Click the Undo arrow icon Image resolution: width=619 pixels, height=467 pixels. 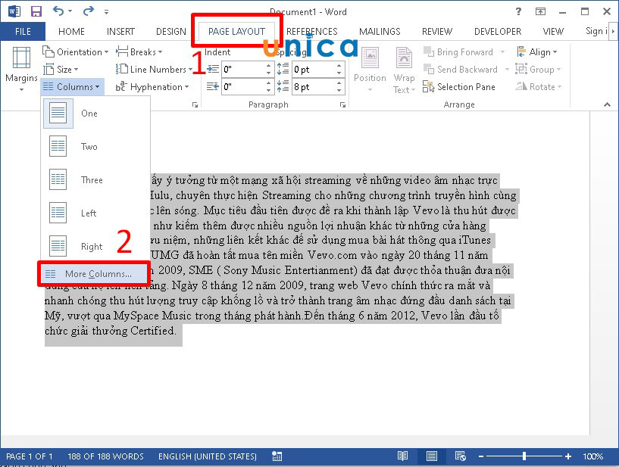[58, 11]
